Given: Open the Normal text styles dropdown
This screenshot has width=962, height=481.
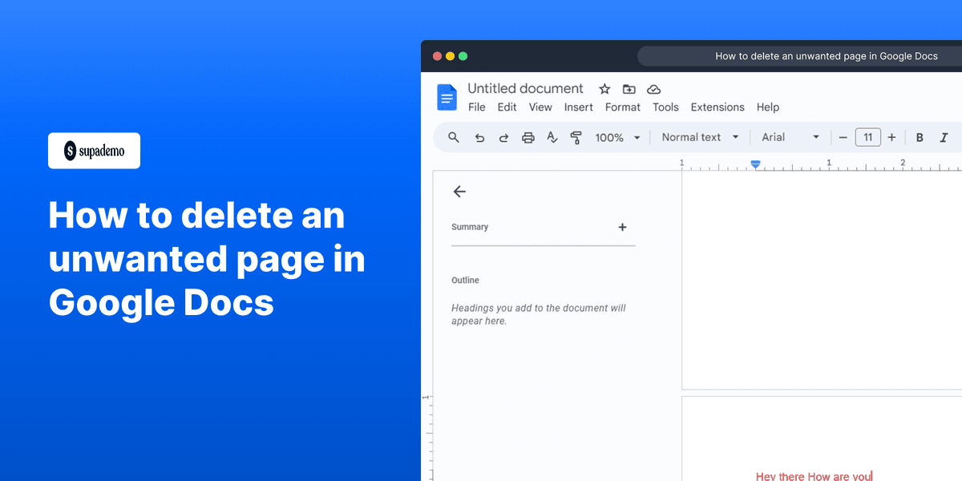Looking at the screenshot, I should coord(698,136).
